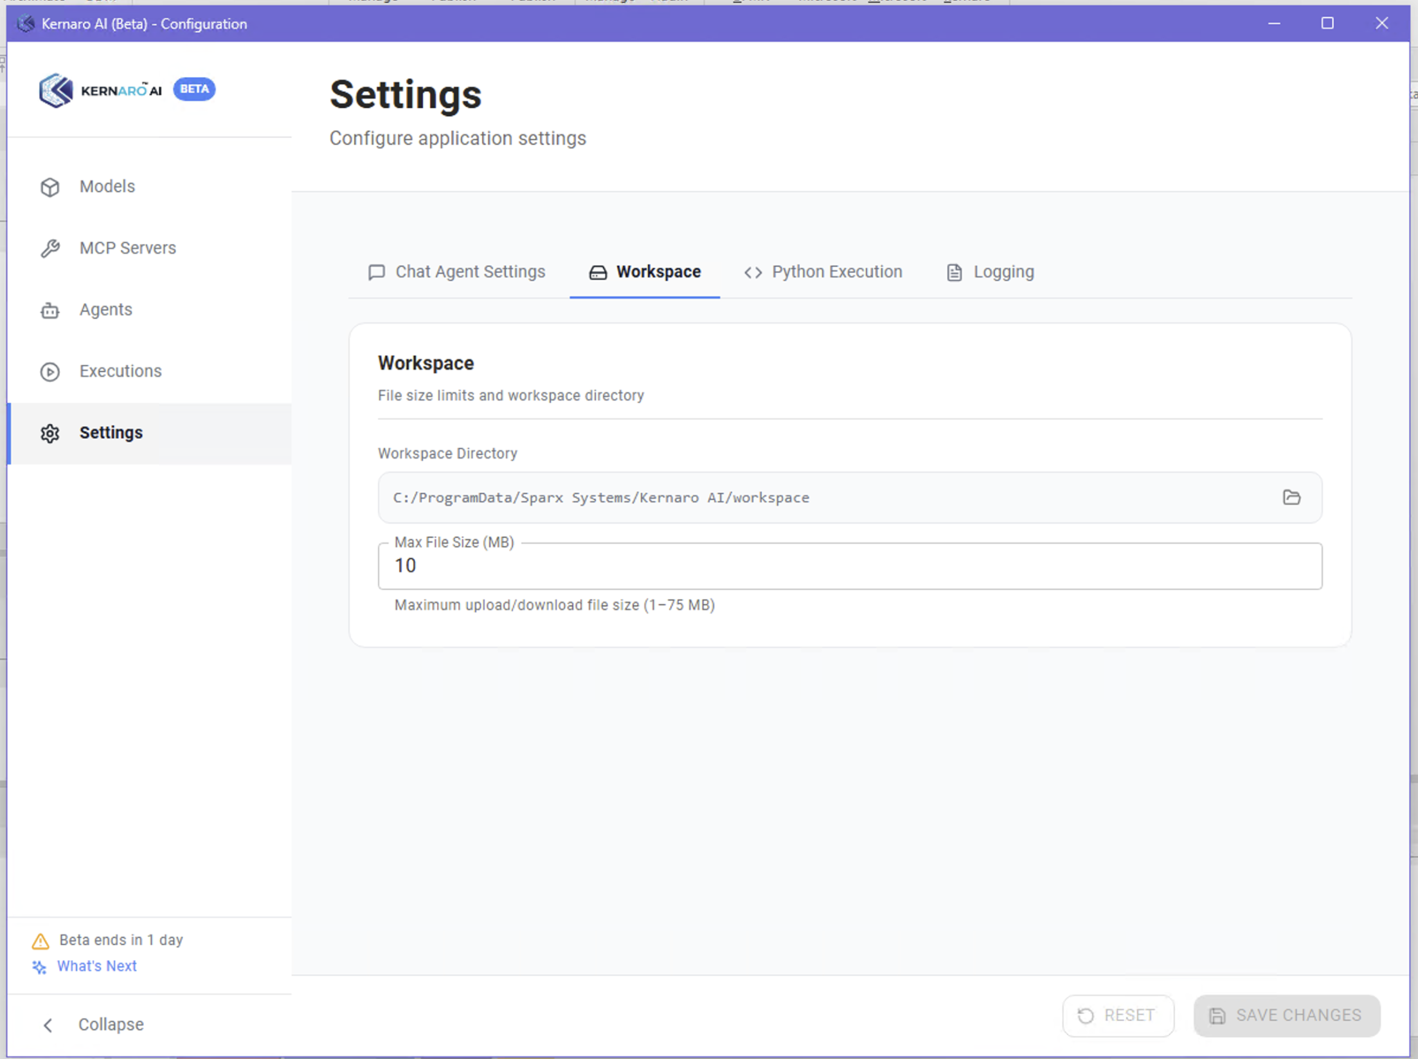
Task: Close the Kernaro AI Configuration window
Action: click(1381, 24)
